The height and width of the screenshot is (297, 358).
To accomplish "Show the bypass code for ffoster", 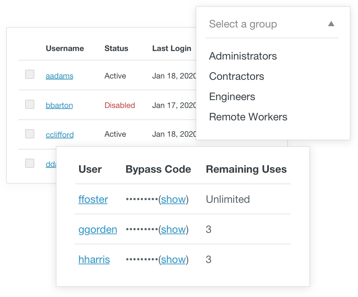I will pyautogui.click(x=173, y=199).
